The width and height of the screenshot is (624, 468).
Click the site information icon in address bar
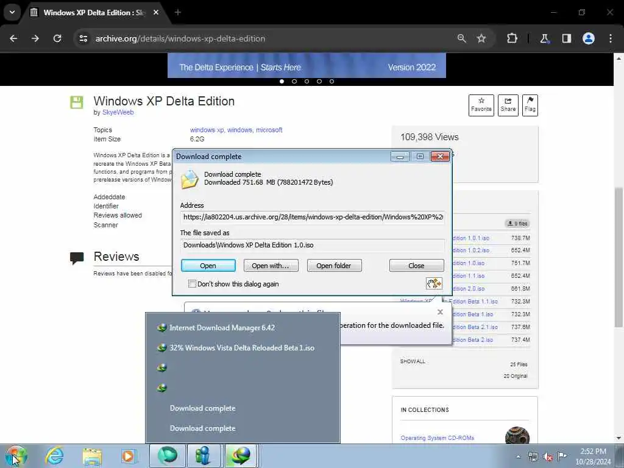(x=83, y=38)
